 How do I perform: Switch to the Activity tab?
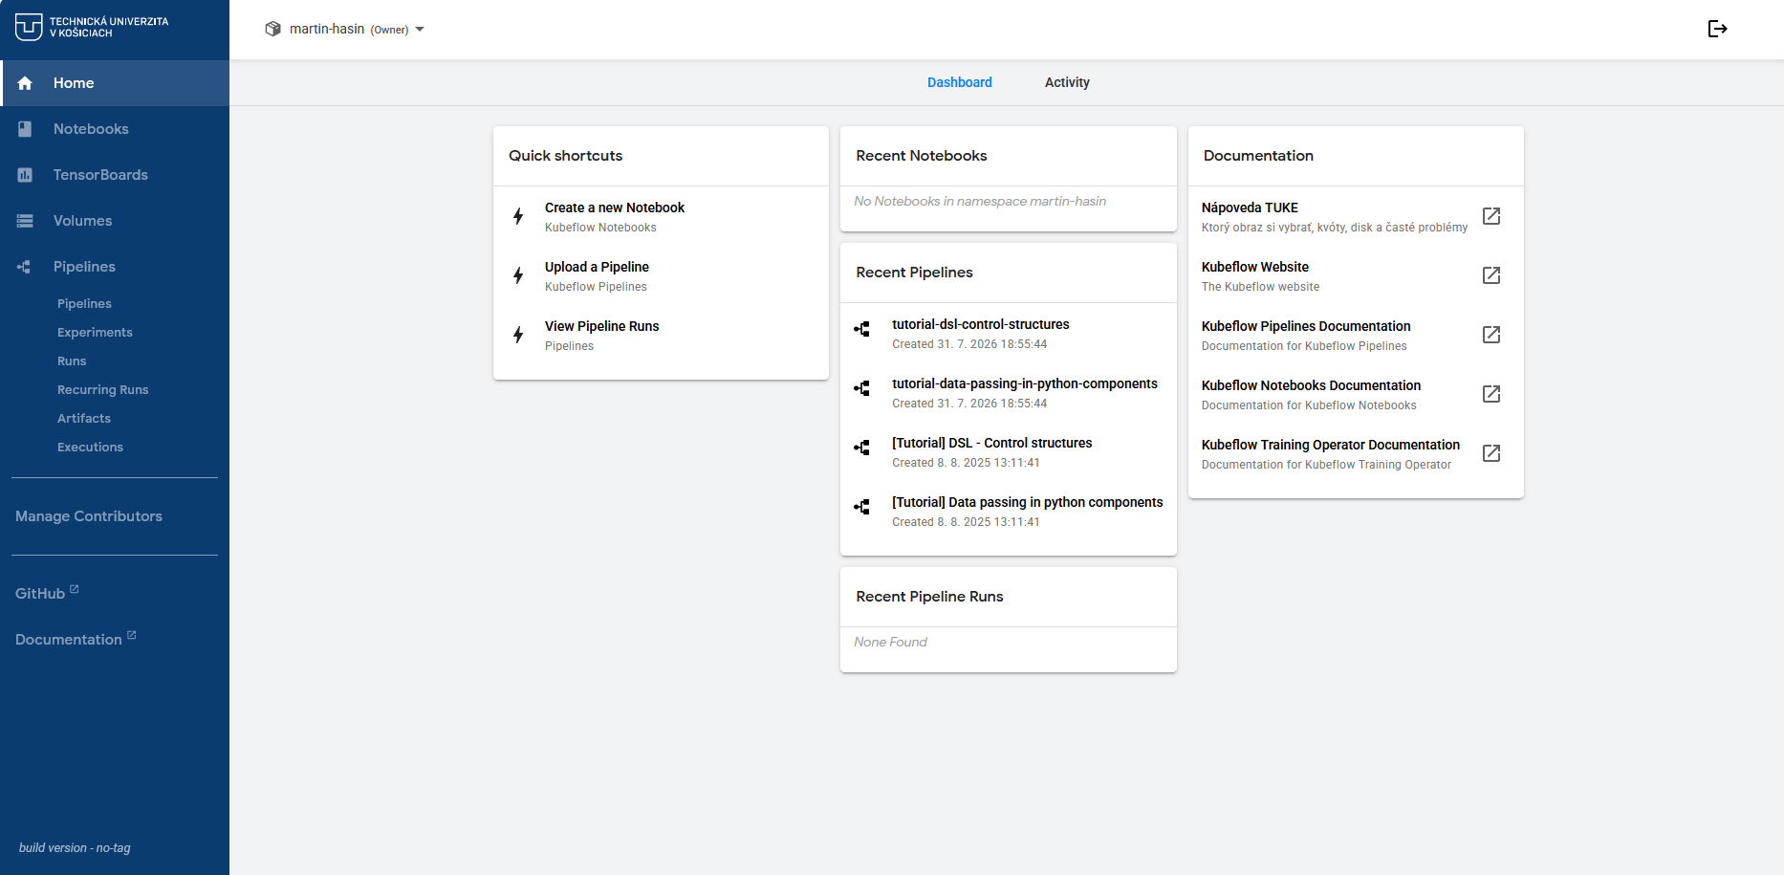pos(1067,82)
